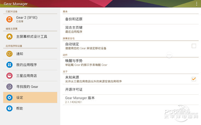Screen dimensions: 201x125
Task: Uncheck the 未知来源 checkbox
Action: (x=194, y=79)
